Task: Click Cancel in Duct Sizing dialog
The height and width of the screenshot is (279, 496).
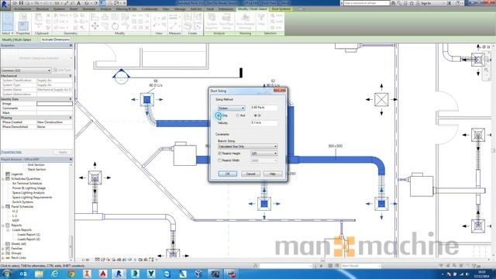Action: pyautogui.click(x=250, y=174)
